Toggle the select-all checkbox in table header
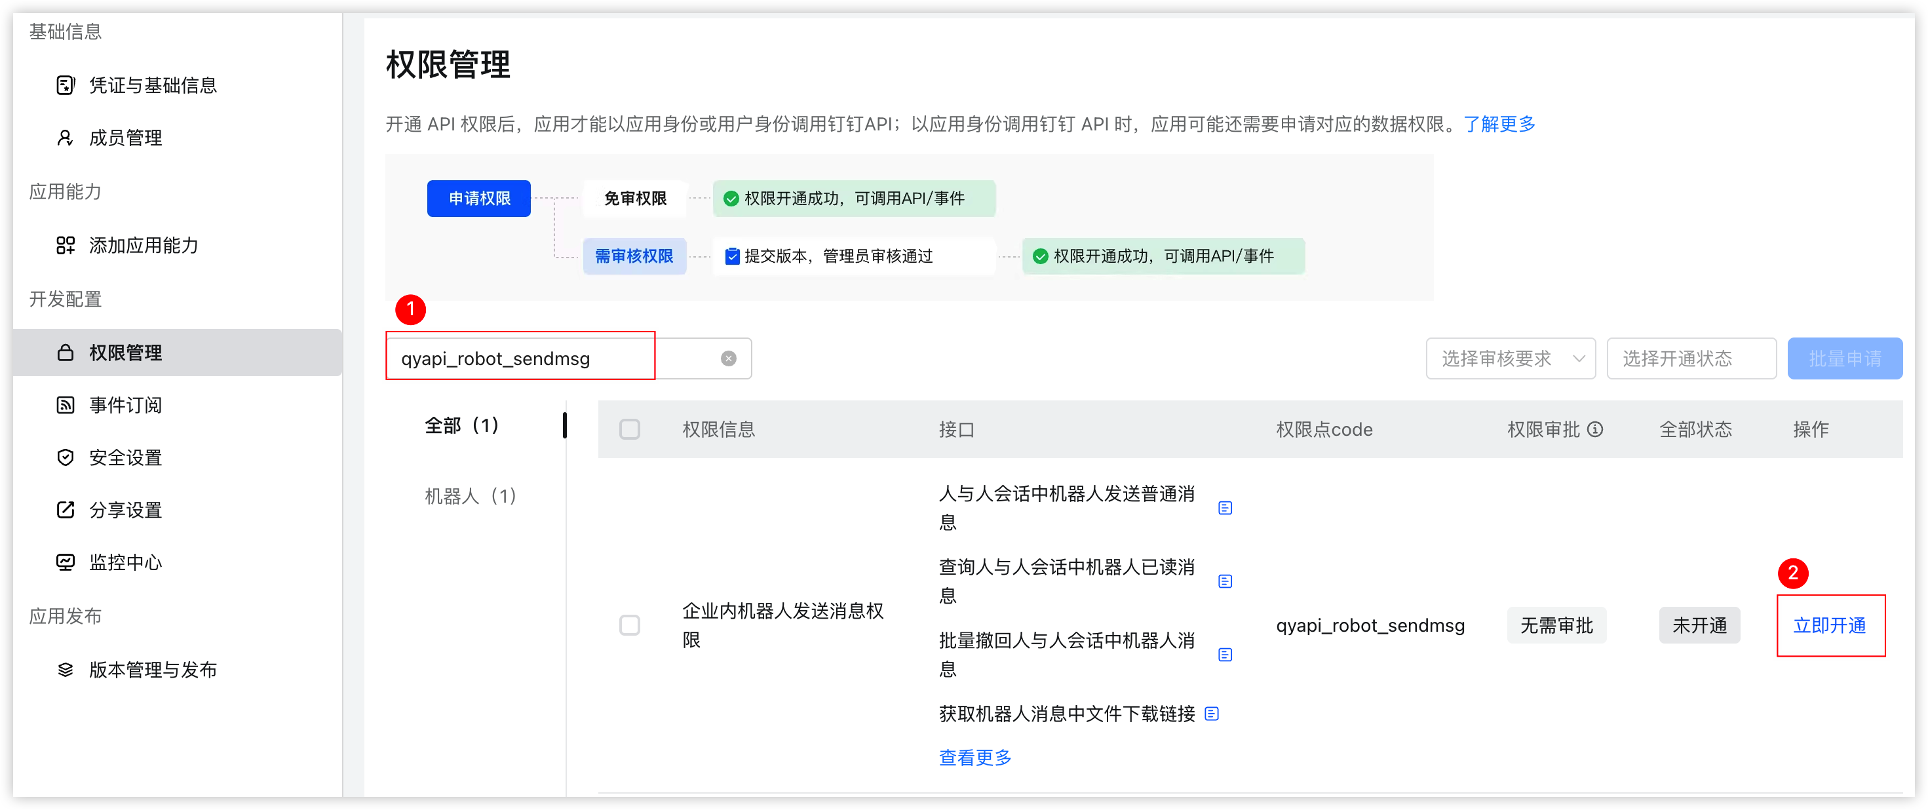Viewport: 1928px width, 810px height. click(629, 429)
